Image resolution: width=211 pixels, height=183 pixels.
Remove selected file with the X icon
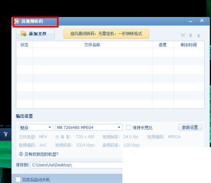pyautogui.click(x=183, y=36)
